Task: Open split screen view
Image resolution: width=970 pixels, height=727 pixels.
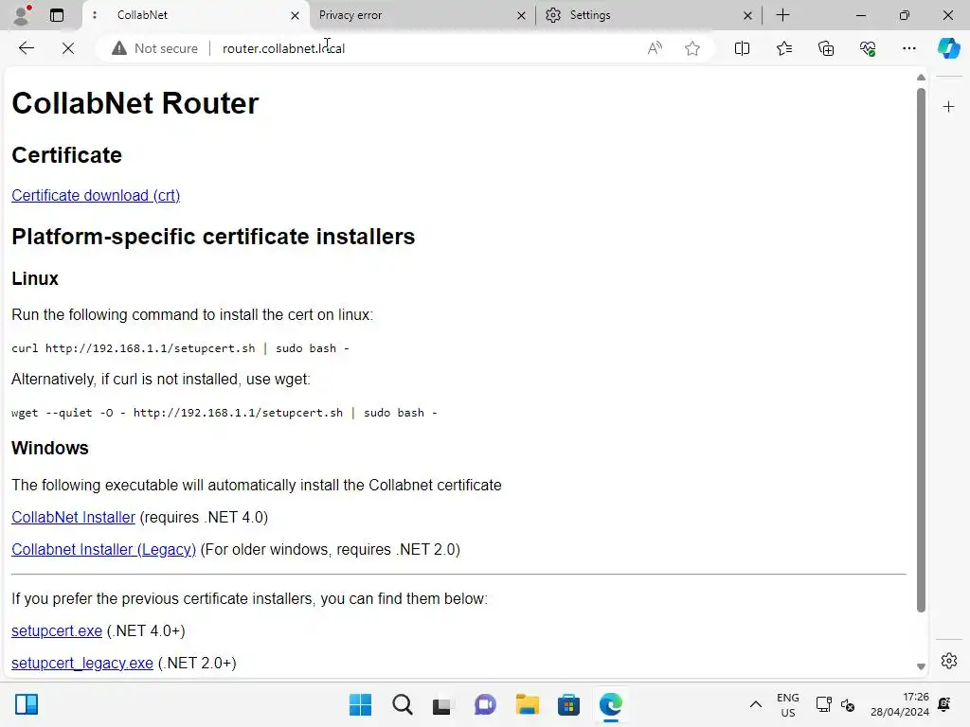Action: click(742, 48)
